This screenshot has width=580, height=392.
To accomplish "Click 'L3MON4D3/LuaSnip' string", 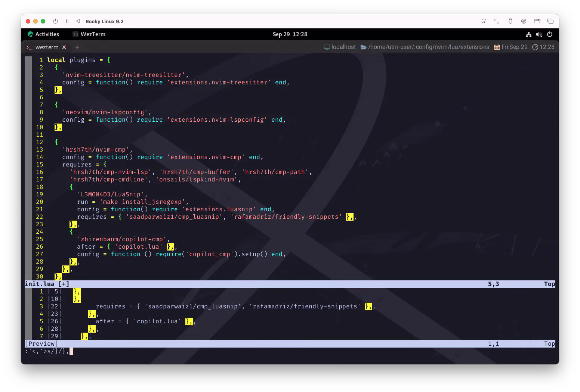I will click(111, 195).
